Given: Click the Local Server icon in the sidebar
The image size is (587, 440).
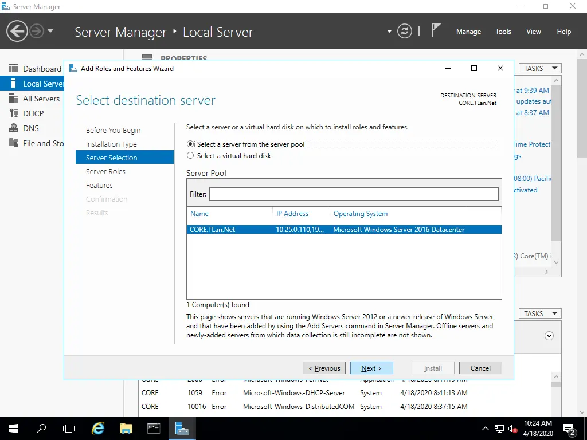Looking at the screenshot, I should click(14, 84).
